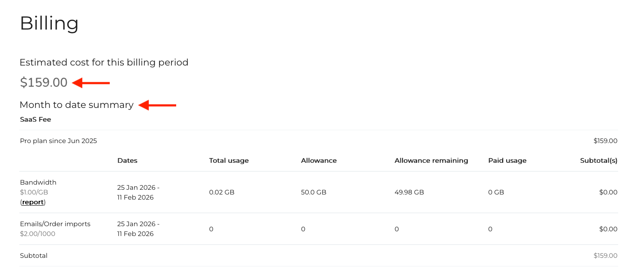This screenshot has height=272, width=643.
Task: Click the Allowance remaining column header
Action: pyautogui.click(x=431, y=161)
